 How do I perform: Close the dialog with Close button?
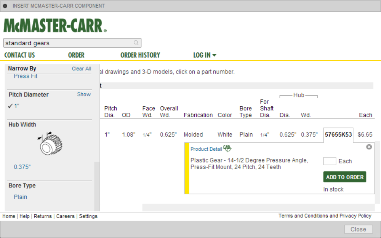(359, 229)
